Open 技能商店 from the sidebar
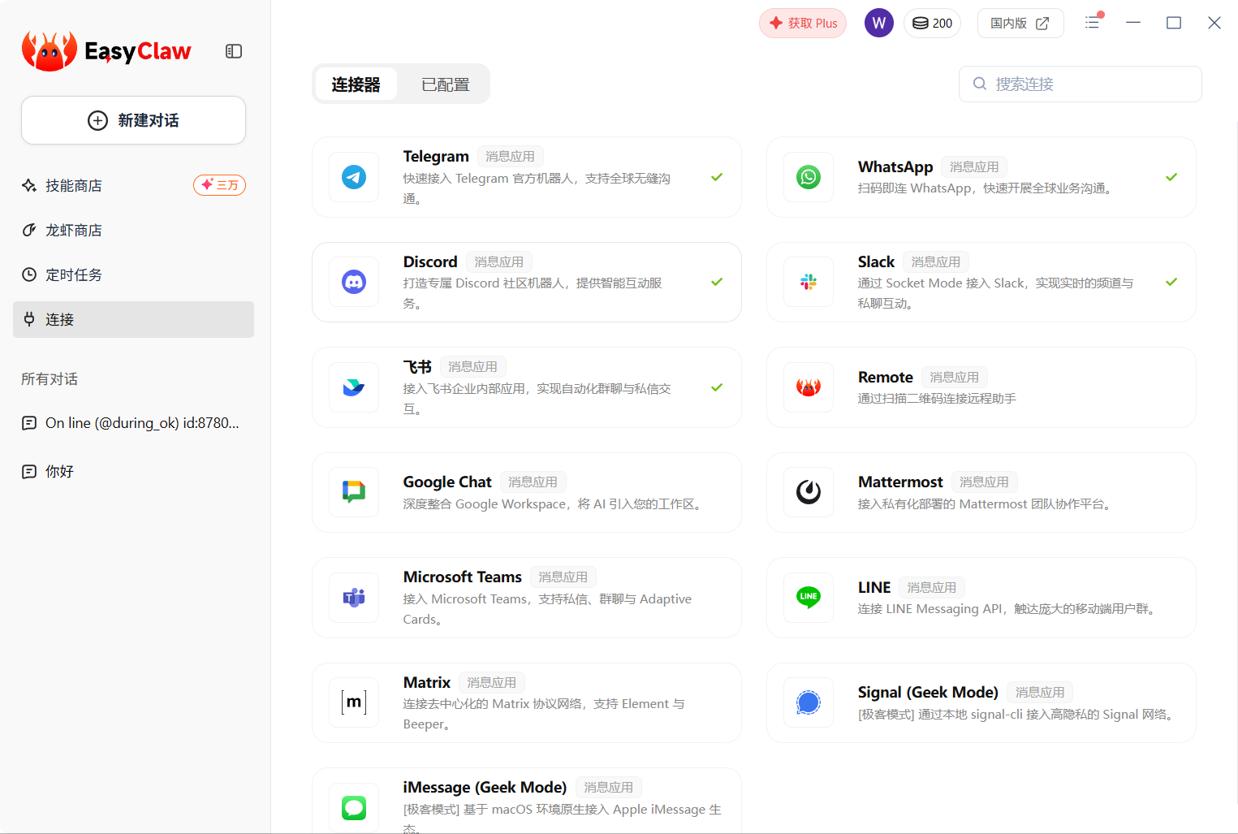Image resolution: width=1238 pixels, height=834 pixels. [73, 185]
